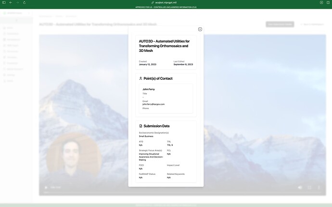This screenshot has height=207, width=332.
Task: Click the person icon beside Point(s) of Contact
Action: pyautogui.click(x=140, y=78)
